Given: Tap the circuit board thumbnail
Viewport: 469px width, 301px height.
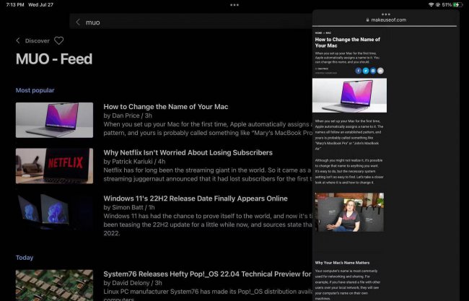Looking at the screenshot, I should 54,285.
